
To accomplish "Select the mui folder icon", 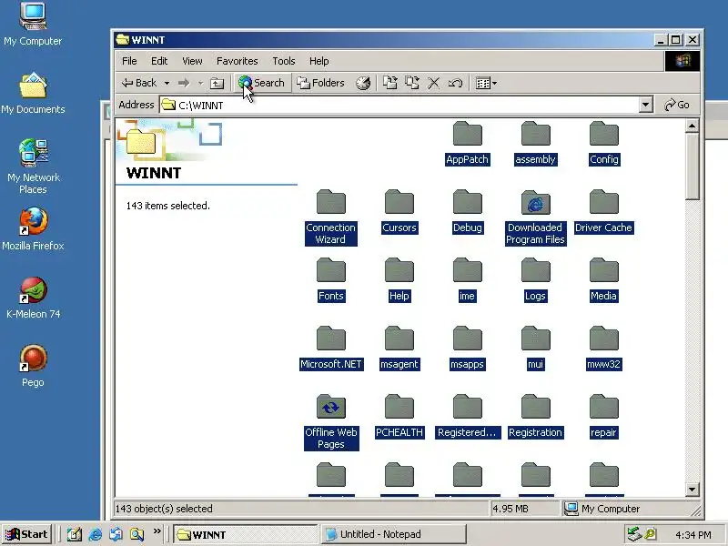I will 535,339.
